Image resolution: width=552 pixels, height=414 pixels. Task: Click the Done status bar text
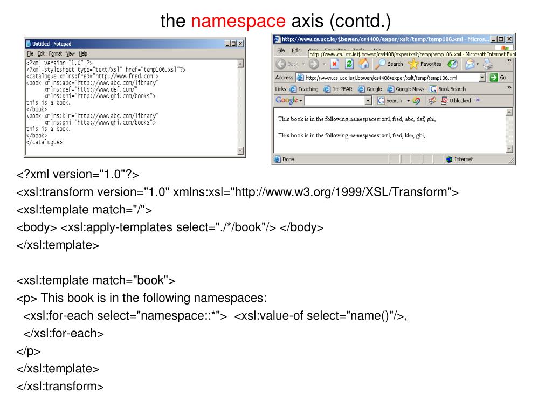pos(288,160)
